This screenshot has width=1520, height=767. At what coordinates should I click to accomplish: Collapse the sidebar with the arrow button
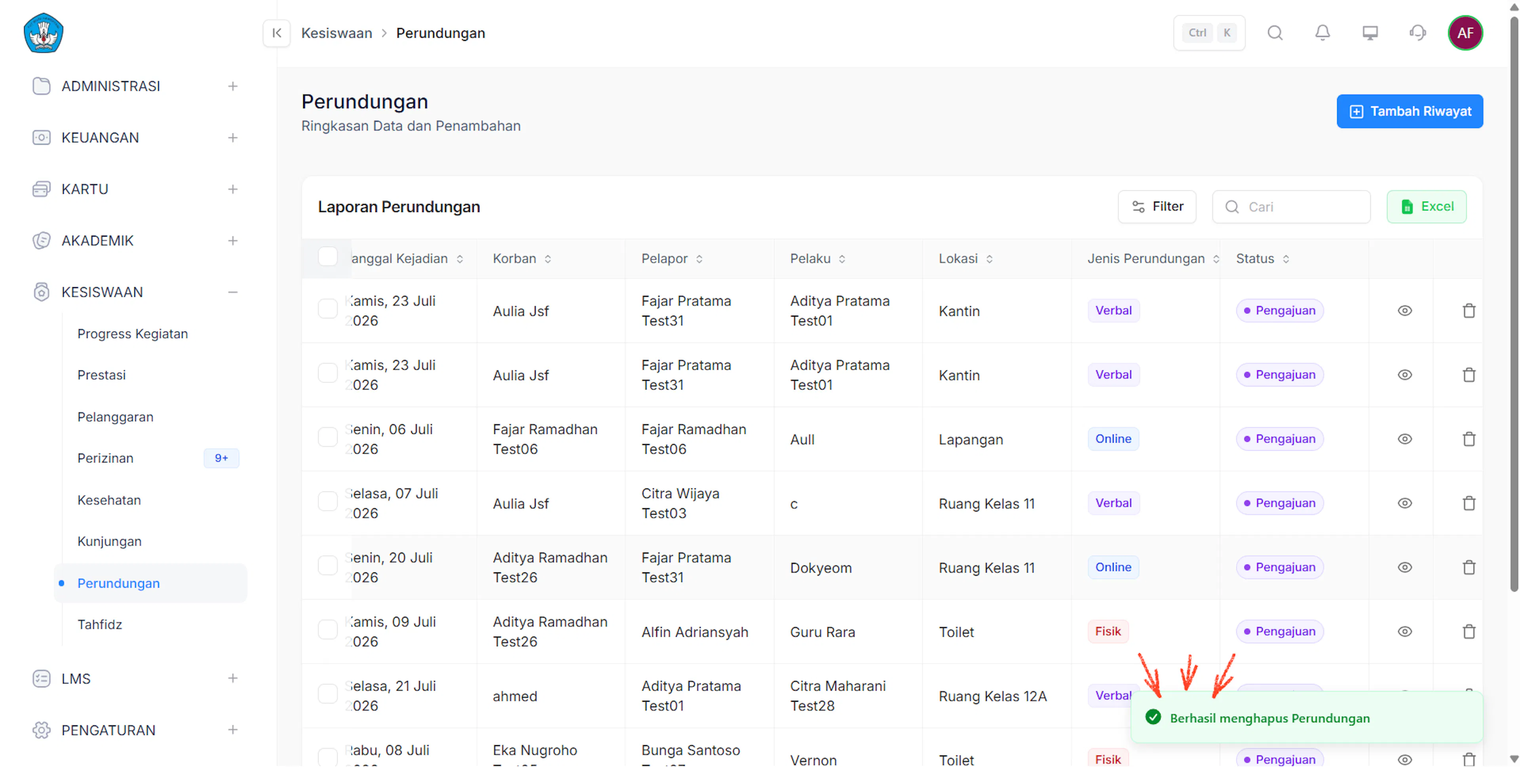click(x=277, y=33)
